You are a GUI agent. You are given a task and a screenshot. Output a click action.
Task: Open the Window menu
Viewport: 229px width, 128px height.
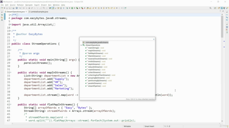click(x=56, y=5)
